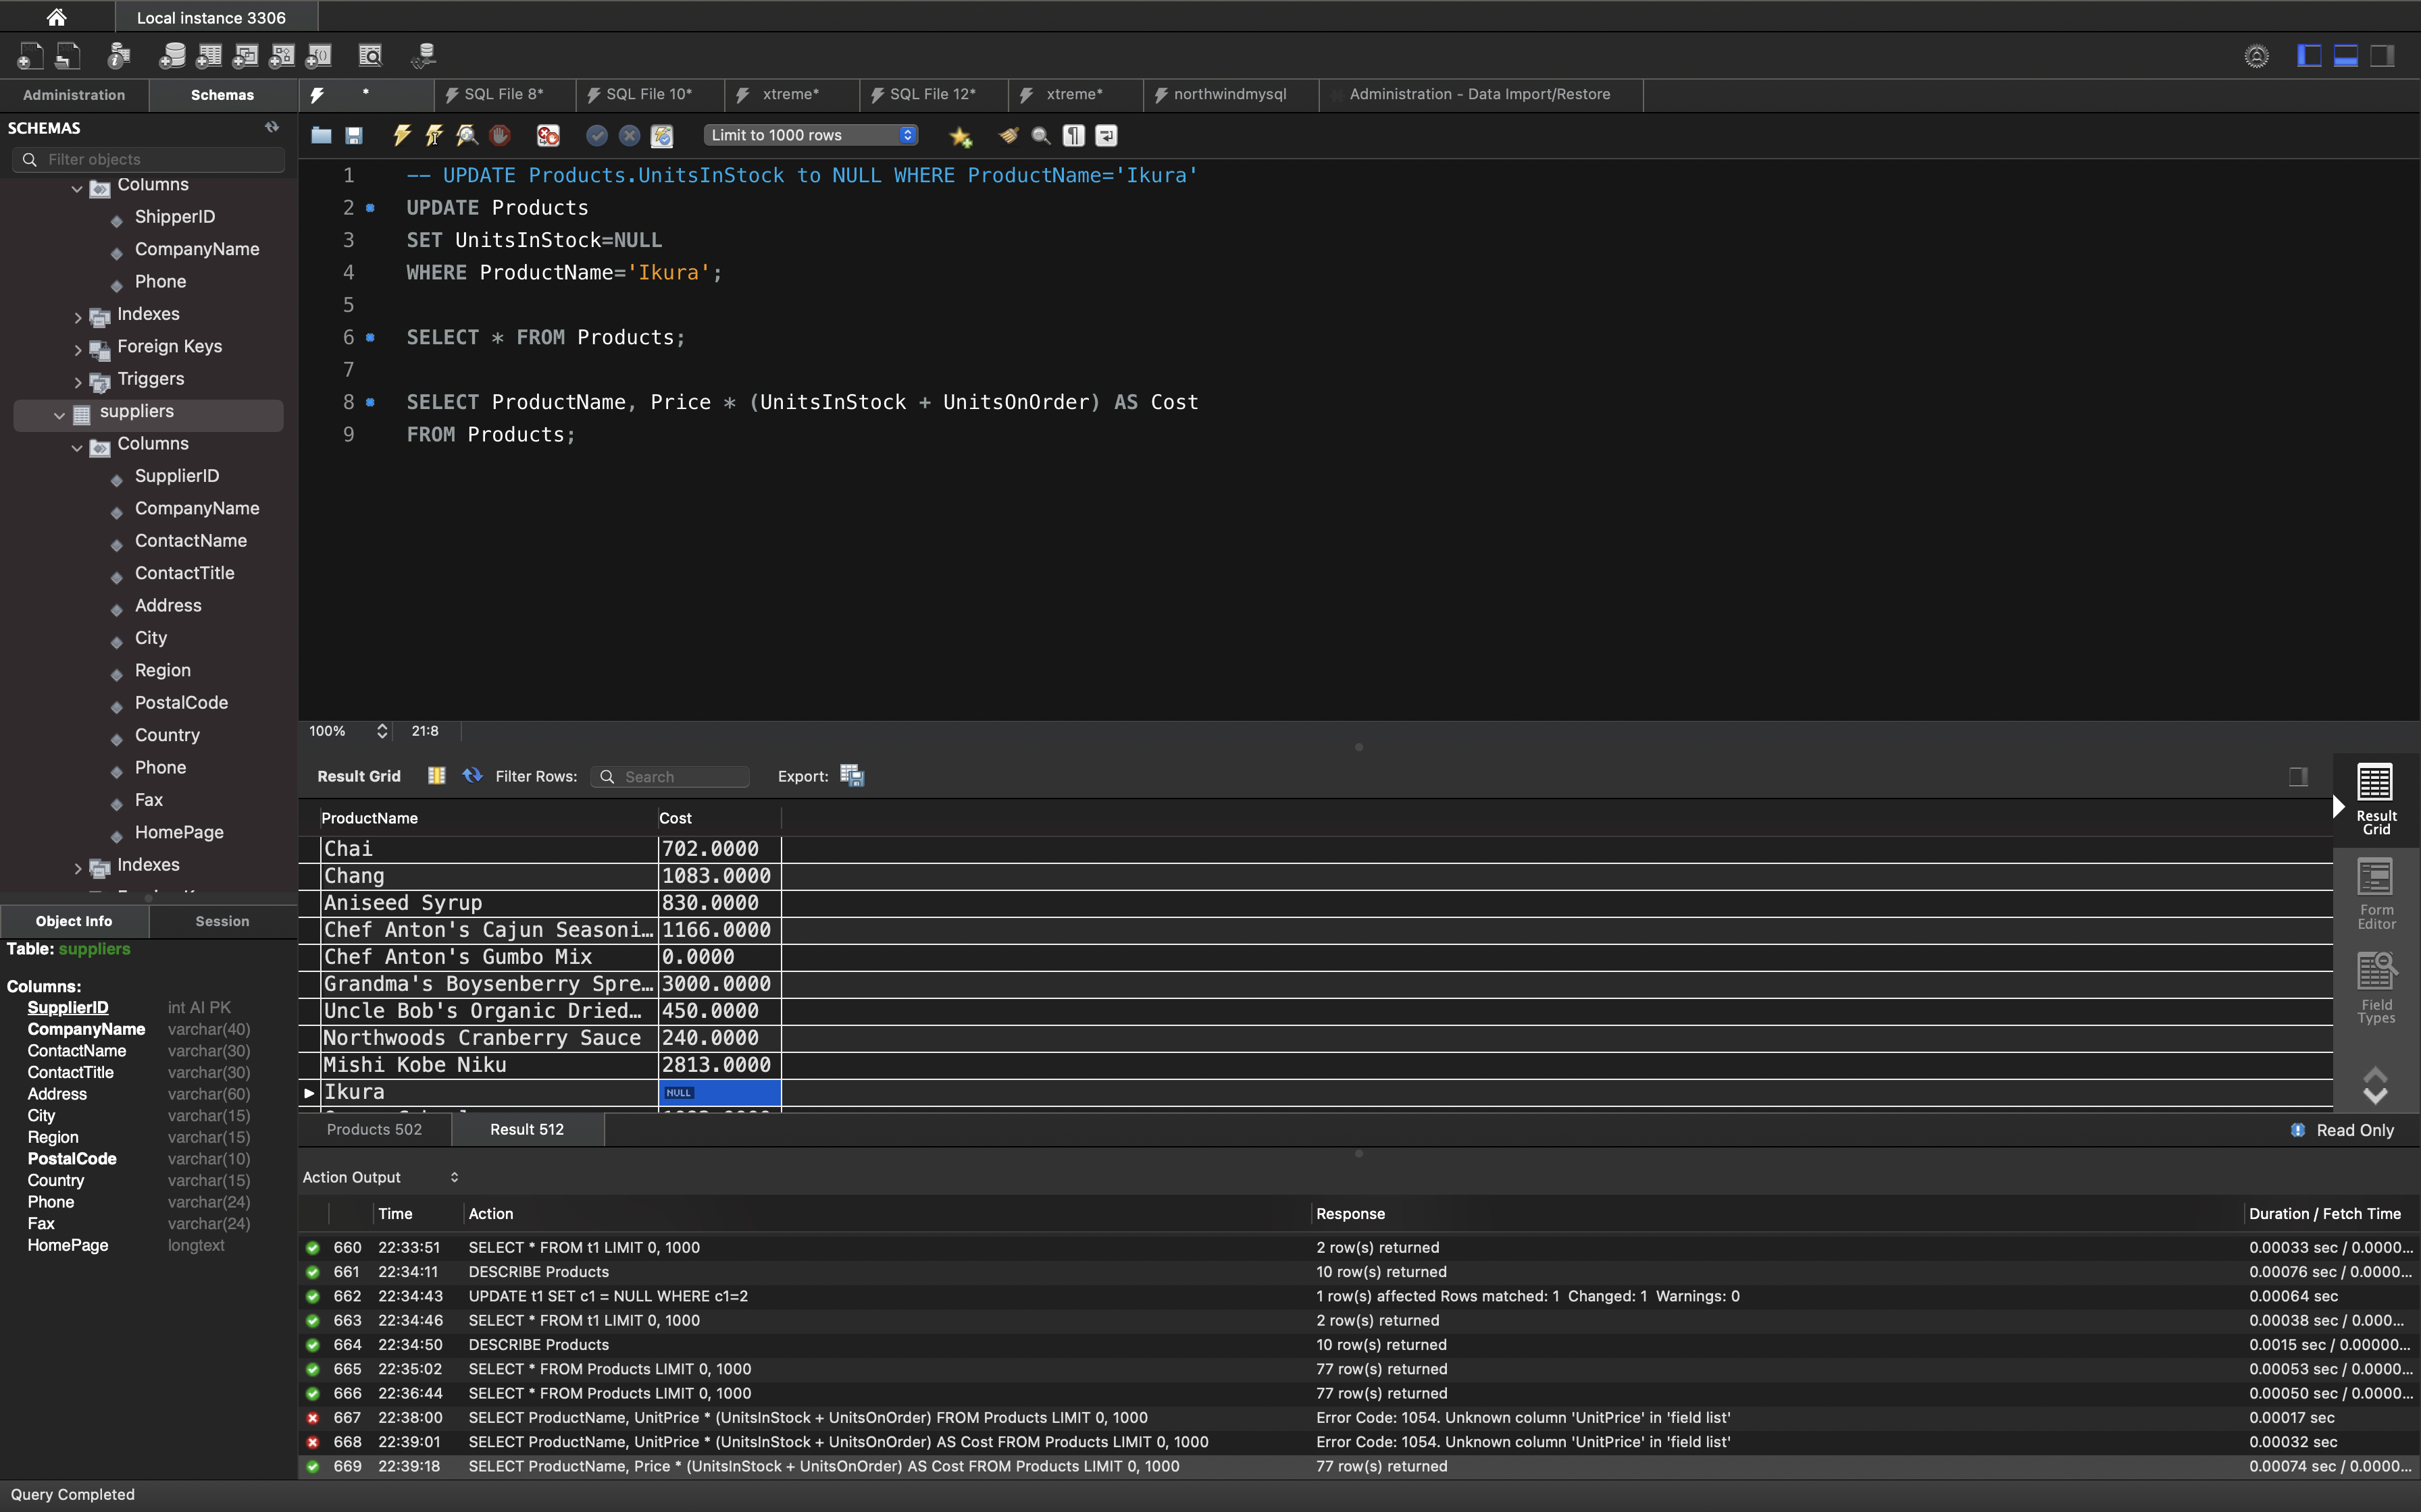This screenshot has width=2421, height=1512.
Task: Switch to the Administration sidebar tab
Action: click(x=74, y=95)
